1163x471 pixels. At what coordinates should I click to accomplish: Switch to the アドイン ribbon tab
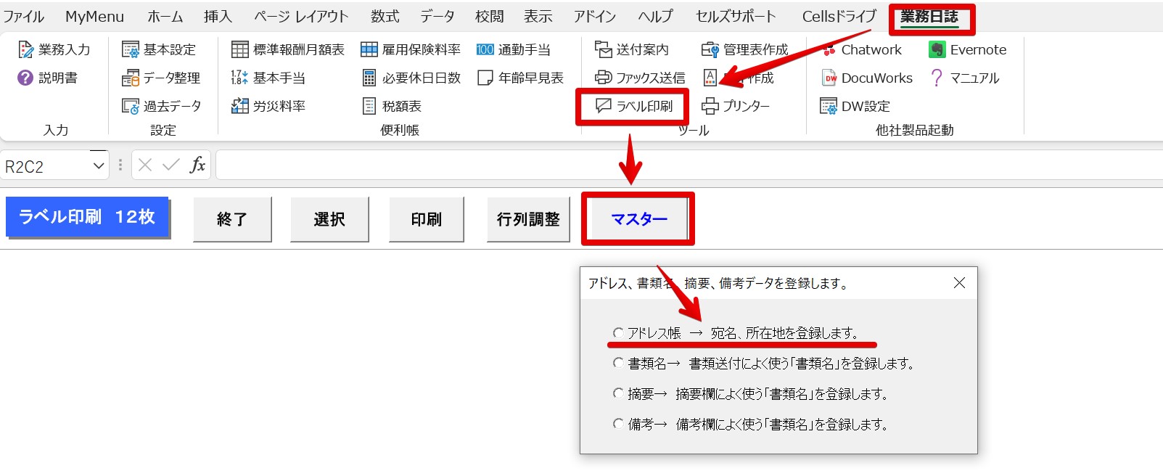click(595, 16)
